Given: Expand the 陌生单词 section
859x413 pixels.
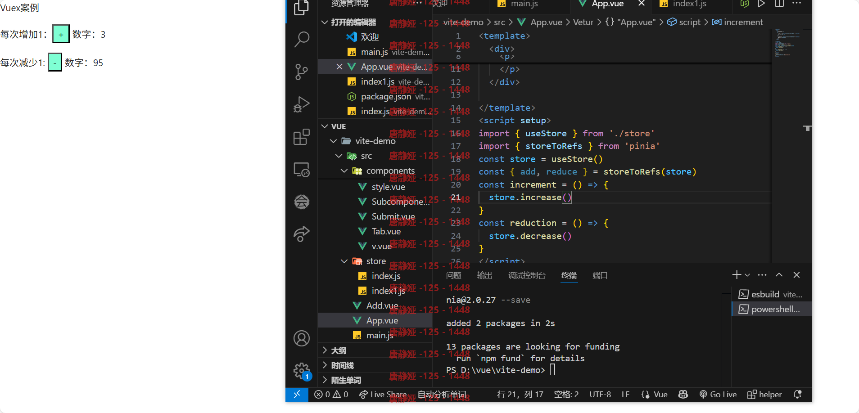Looking at the screenshot, I should (x=375, y=380).
